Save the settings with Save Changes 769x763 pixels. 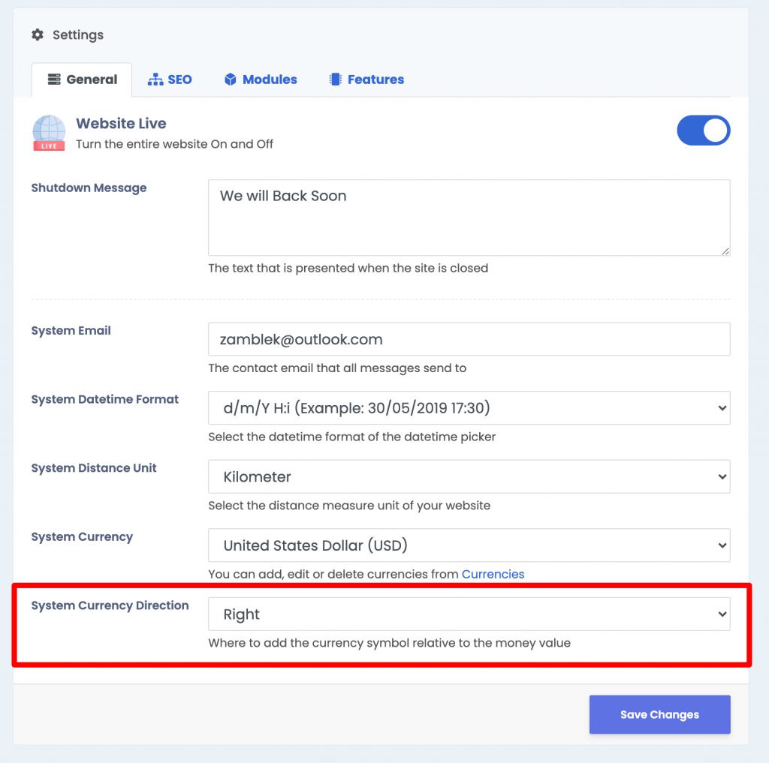pyautogui.click(x=659, y=714)
